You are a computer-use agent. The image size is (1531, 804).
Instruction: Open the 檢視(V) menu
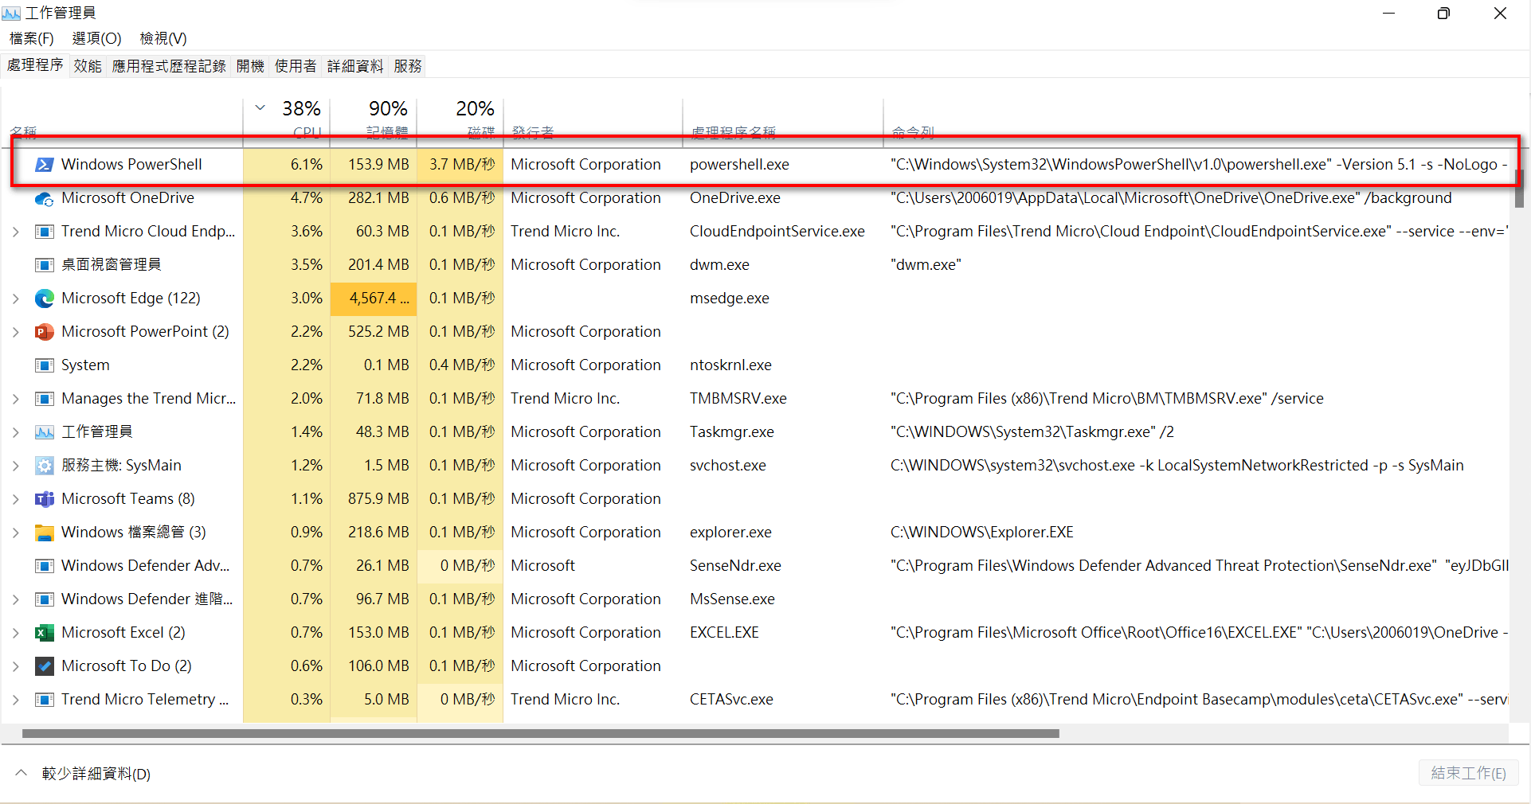tap(163, 38)
